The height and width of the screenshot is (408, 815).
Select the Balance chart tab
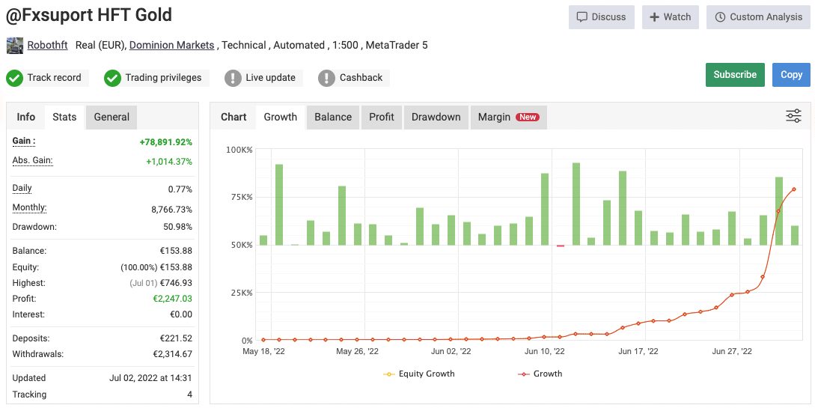333,117
